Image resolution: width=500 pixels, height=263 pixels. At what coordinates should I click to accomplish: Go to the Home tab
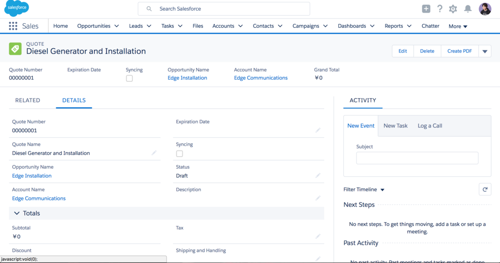61,26
